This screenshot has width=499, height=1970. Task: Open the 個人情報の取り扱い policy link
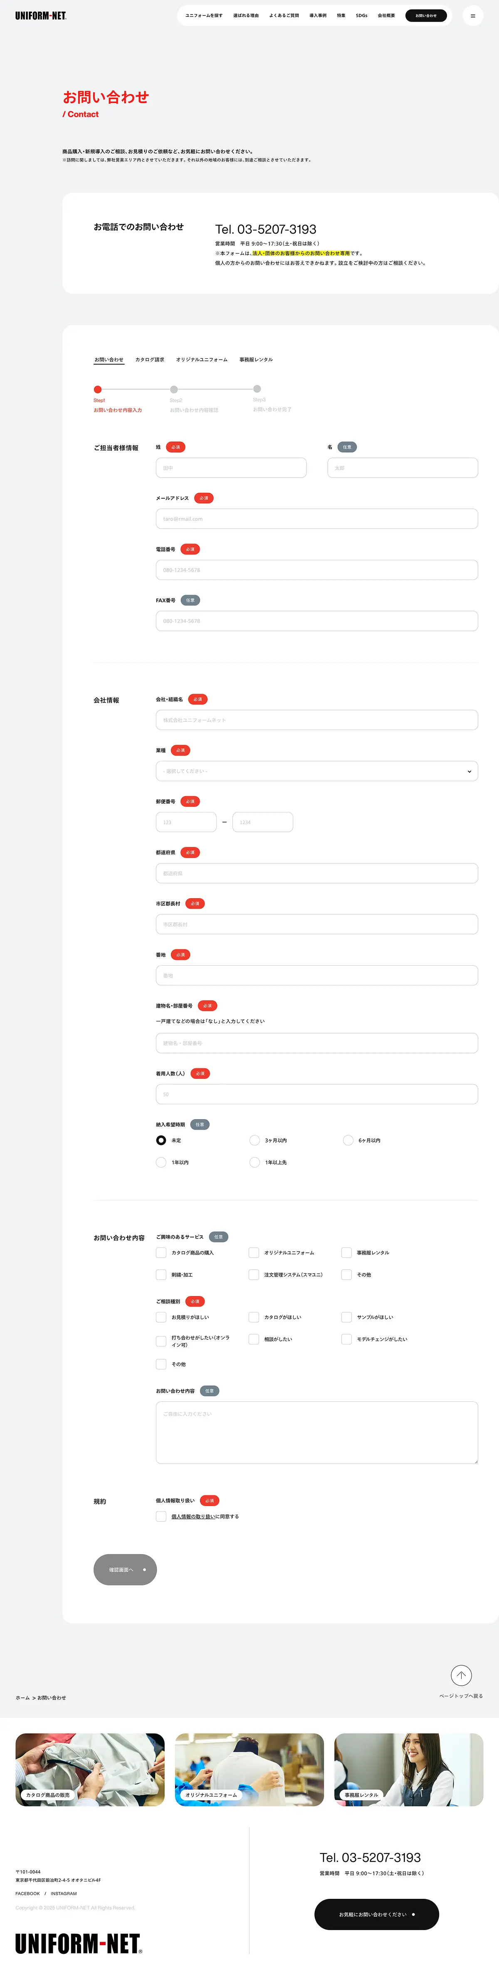point(193,1516)
